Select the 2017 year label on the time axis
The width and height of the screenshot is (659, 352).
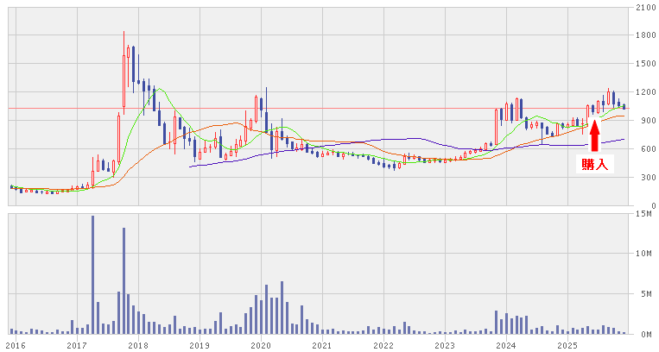(x=77, y=345)
